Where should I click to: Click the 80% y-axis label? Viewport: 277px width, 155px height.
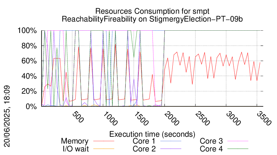click(29, 46)
